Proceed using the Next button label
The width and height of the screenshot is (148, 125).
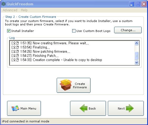[x=121, y=108]
